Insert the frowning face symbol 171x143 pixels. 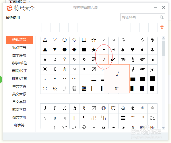coord(74,69)
